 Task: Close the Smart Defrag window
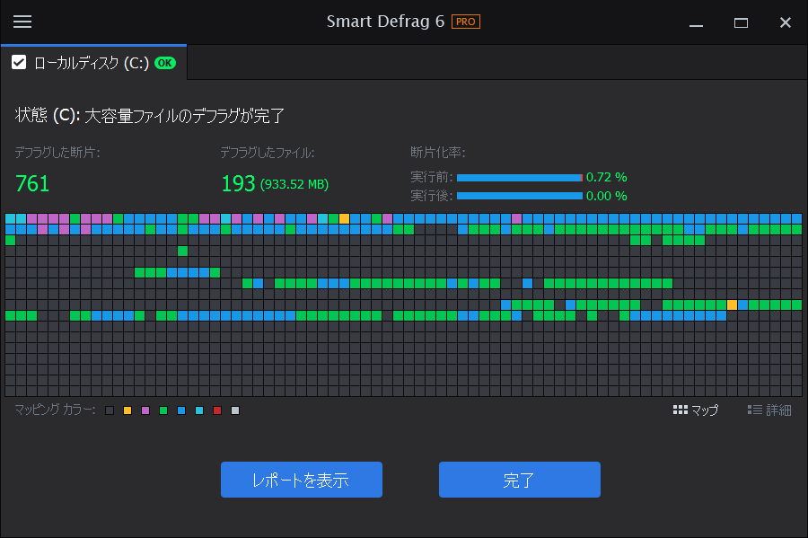(x=786, y=22)
